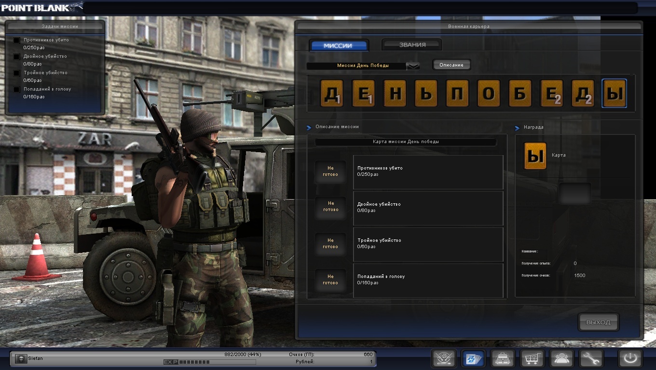Click Не готово beside Тройное убийство
656x370 pixels.
[x=330, y=243]
